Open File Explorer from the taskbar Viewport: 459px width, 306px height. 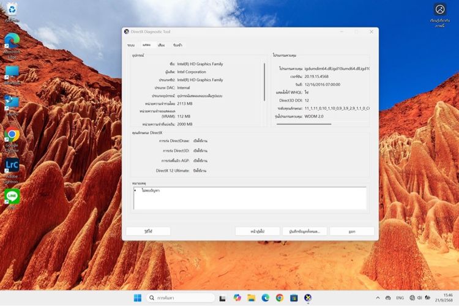tap(251, 298)
